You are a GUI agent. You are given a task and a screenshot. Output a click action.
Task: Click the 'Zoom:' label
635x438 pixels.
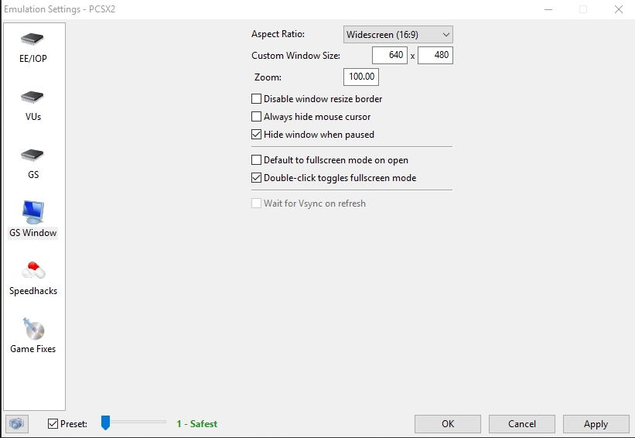(x=268, y=77)
